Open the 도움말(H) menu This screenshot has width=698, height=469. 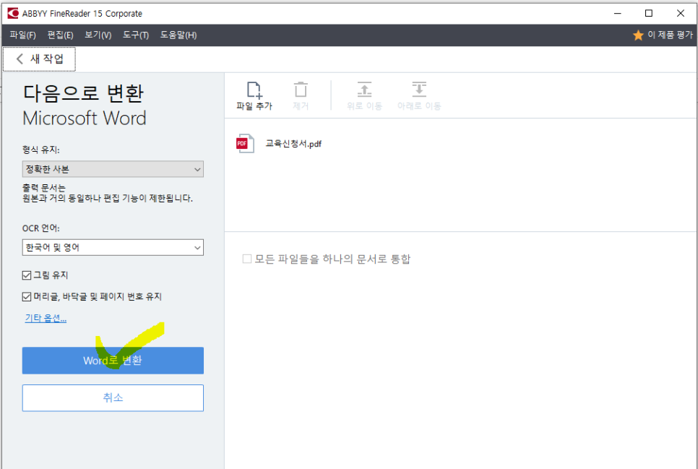coord(178,35)
